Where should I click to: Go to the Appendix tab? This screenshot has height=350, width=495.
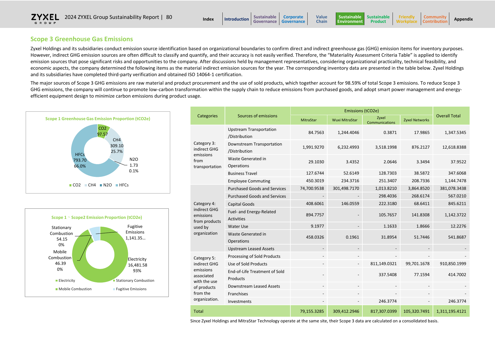click(x=463, y=19)
